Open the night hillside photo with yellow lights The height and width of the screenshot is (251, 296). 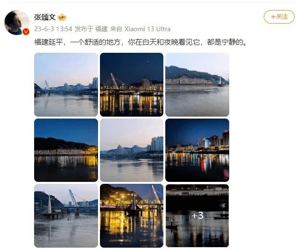[x=66, y=150]
